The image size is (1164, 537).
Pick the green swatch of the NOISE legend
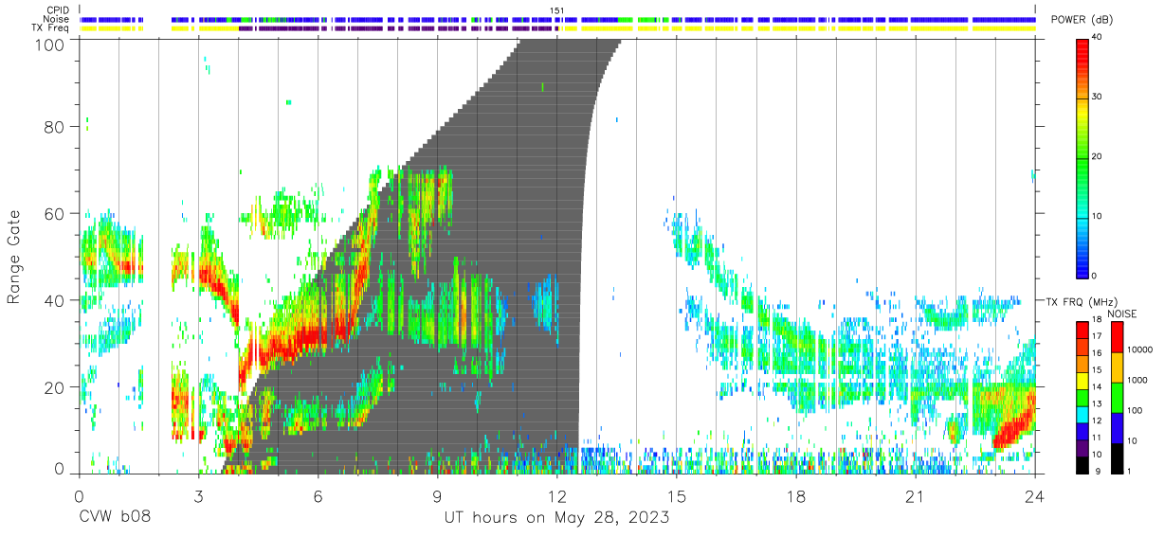[1118, 397]
